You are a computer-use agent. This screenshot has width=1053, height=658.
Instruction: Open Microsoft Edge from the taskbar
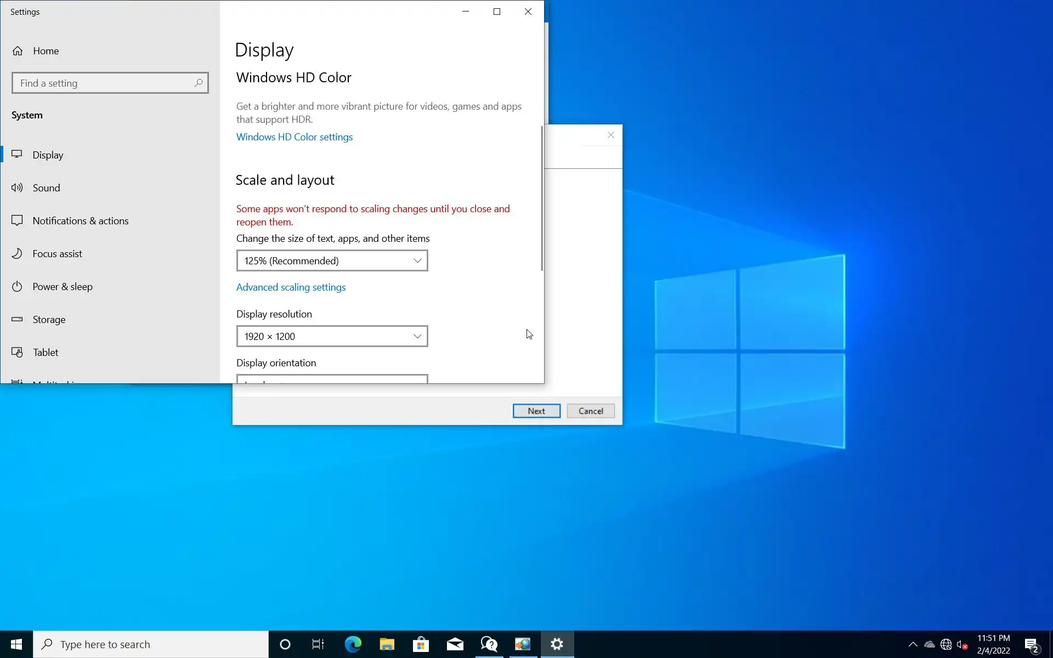coord(353,644)
